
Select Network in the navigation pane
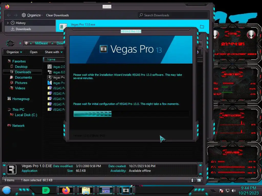(18, 126)
